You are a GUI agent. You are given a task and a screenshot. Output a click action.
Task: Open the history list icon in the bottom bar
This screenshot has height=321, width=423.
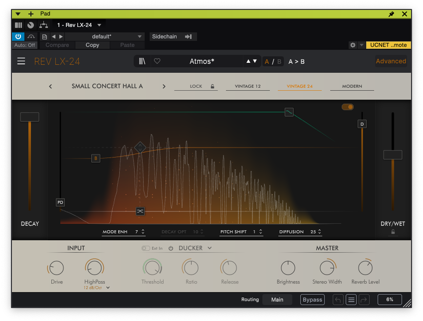point(351,300)
